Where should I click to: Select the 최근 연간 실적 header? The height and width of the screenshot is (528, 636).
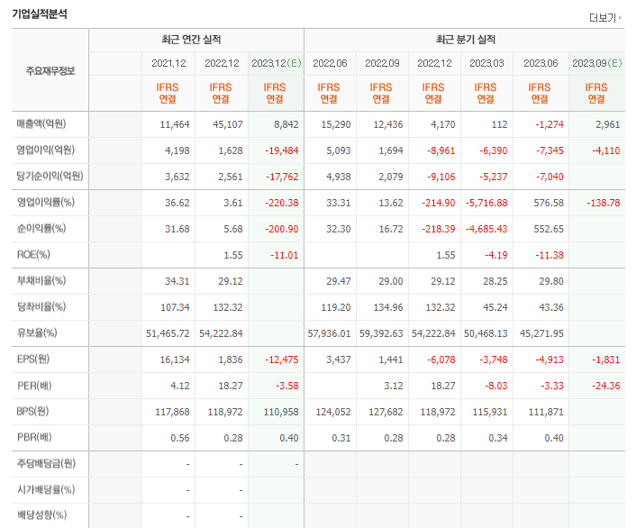pyautogui.click(x=191, y=40)
